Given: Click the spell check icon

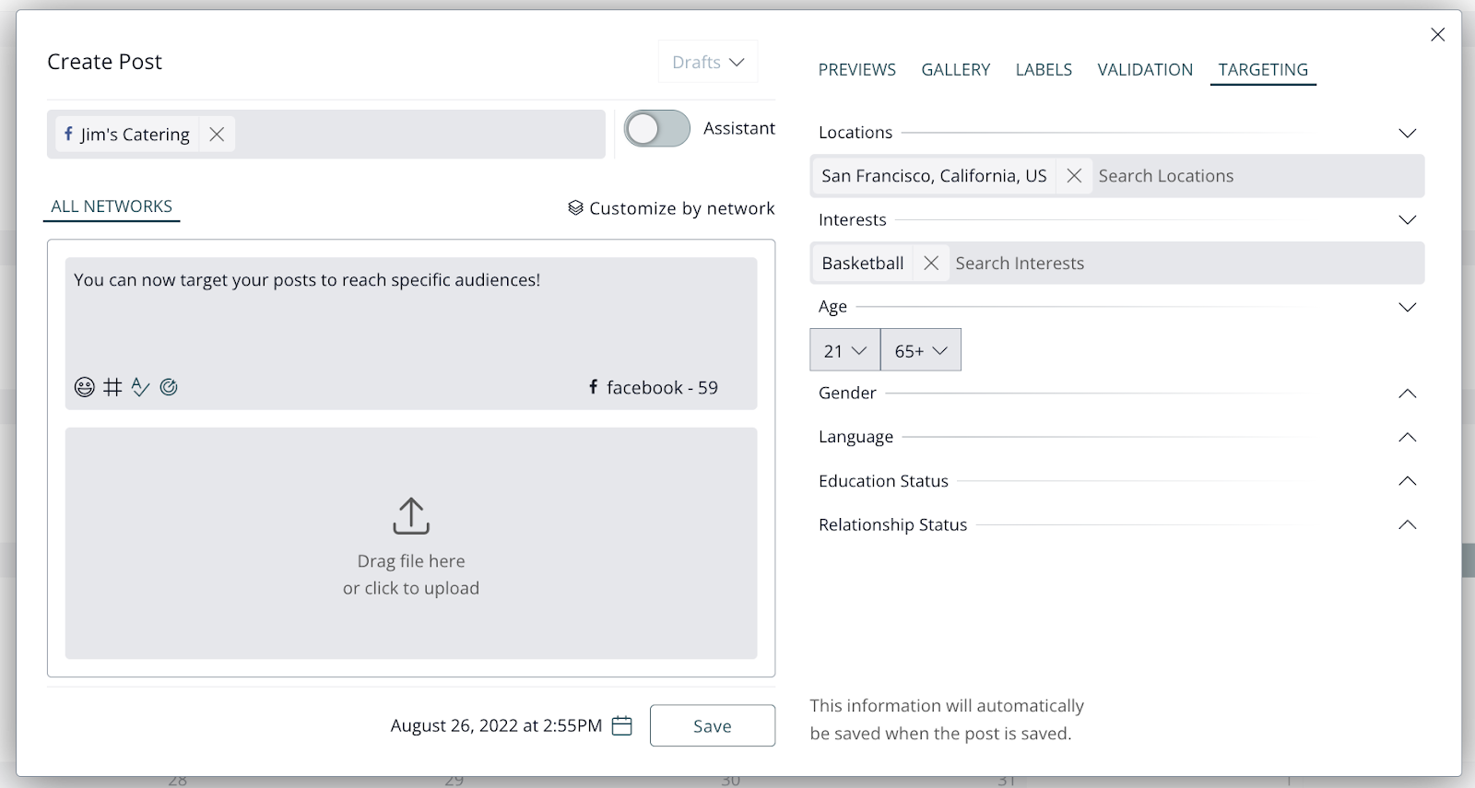Looking at the screenshot, I should tap(140, 387).
